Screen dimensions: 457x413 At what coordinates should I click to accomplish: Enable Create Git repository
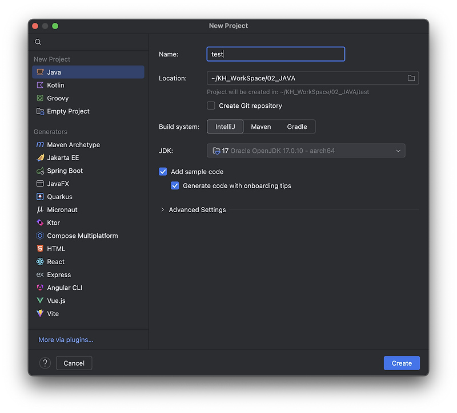(211, 106)
